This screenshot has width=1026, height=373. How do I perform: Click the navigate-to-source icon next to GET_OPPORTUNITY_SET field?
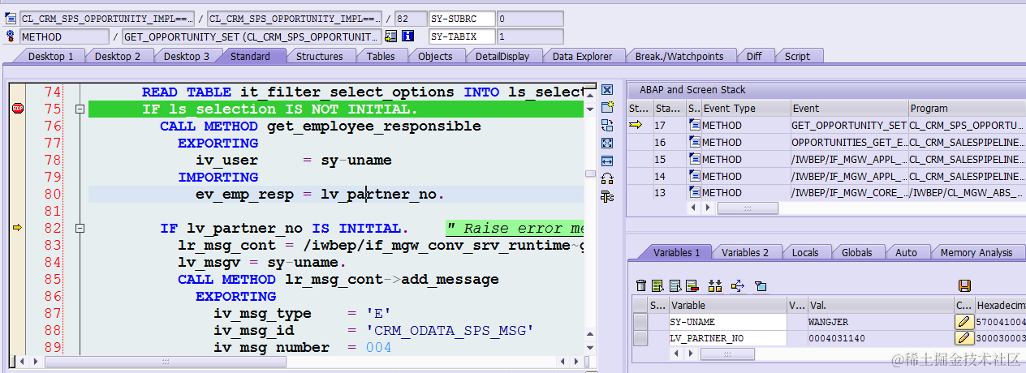[x=391, y=36]
